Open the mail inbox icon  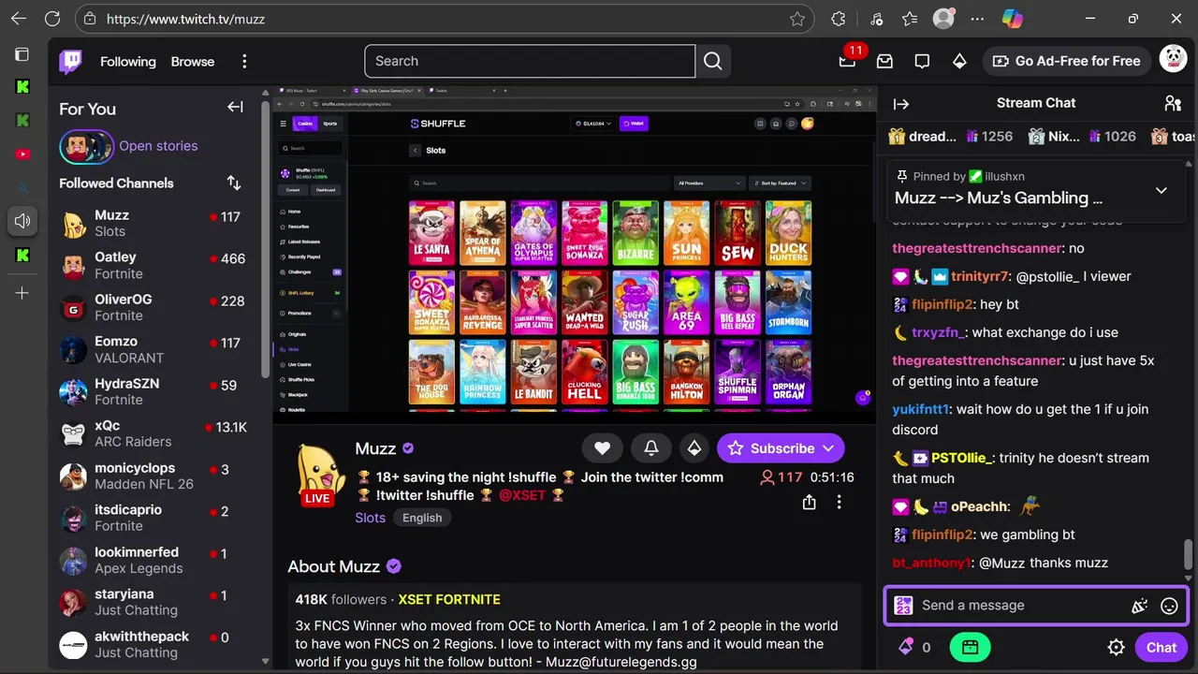pos(884,61)
